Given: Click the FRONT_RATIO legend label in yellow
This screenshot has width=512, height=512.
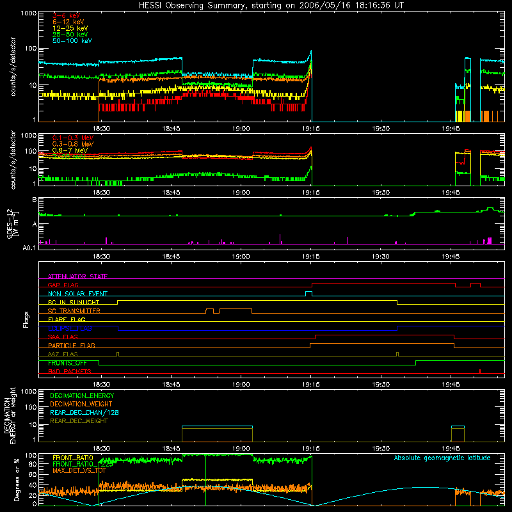Looking at the screenshot, I should 73,458.
